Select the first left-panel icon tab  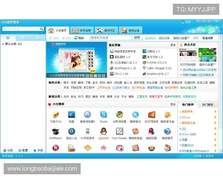click(8, 38)
